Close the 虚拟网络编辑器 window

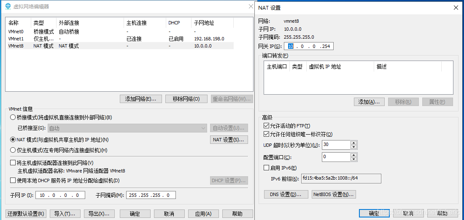tap(250, 6)
